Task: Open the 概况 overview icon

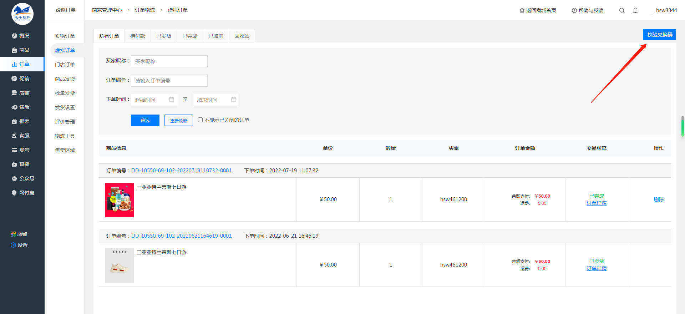Action: (14, 36)
